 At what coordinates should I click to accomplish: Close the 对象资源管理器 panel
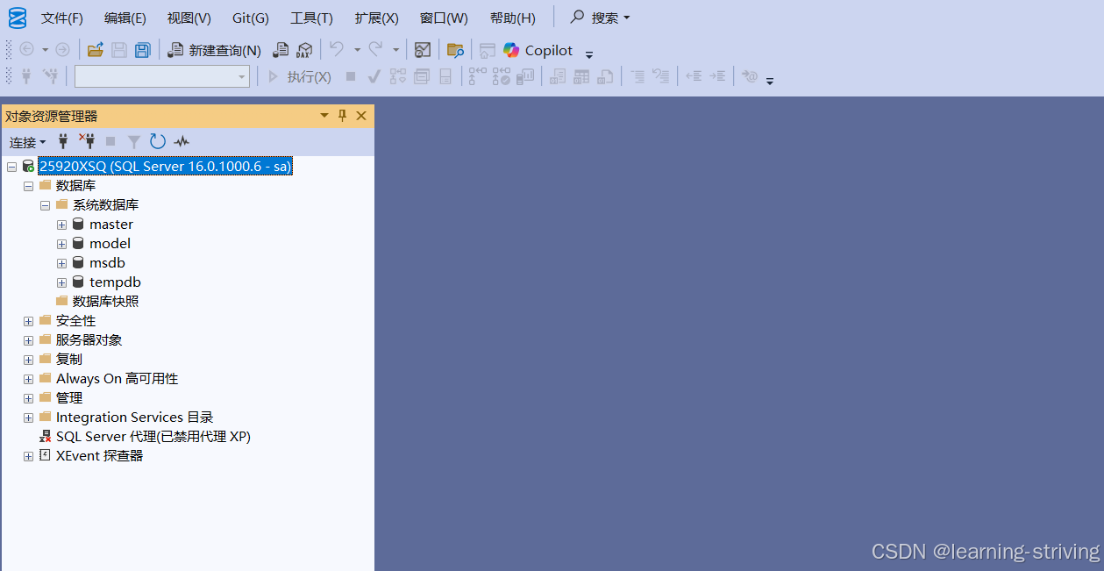tap(361, 116)
